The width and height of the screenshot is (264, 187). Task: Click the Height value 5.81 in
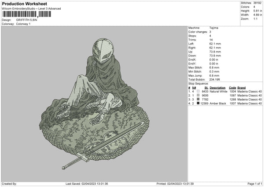pos(257,11)
